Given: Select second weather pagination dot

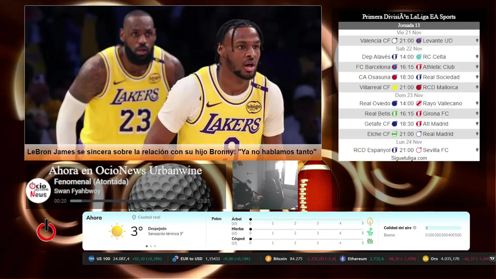Looking at the screenshot, I should (151, 246).
